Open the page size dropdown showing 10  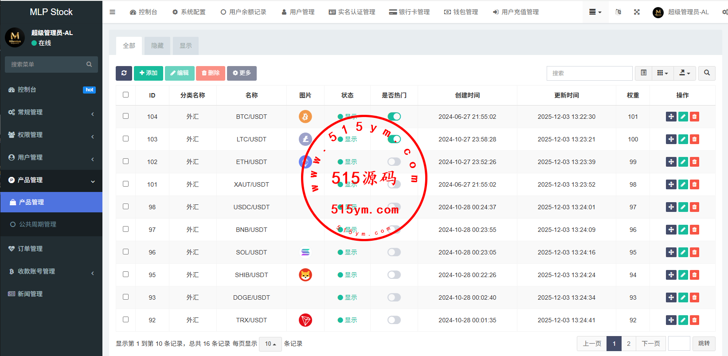point(270,344)
